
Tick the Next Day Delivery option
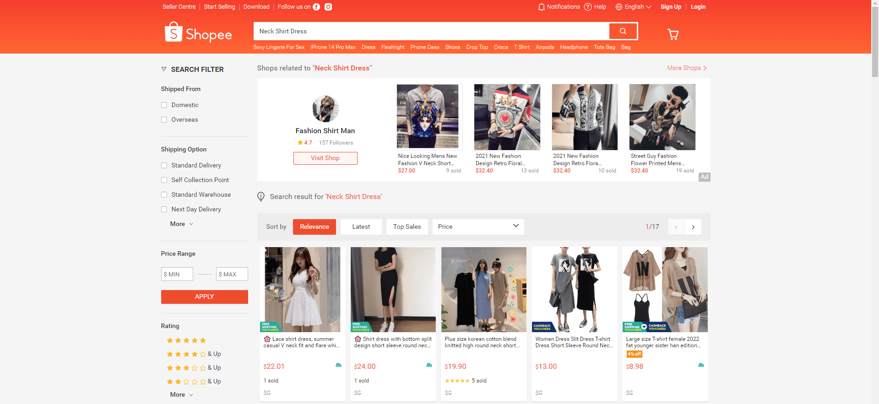tap(164, 210)
